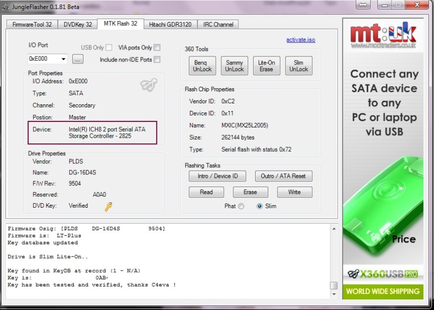The height and width of the screenshot is (310, 434).
Task: Click the Slim UnLock button
Action: pyautogui.click(x=299, y=66)
